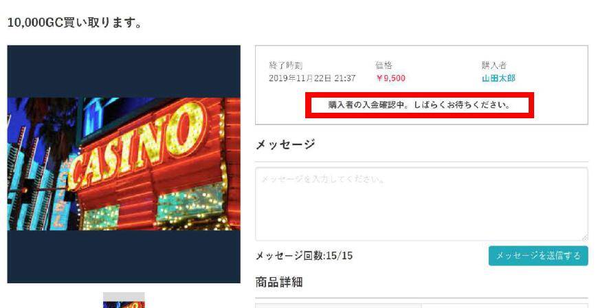
Task: Click the listing title 10,000GC買い取ります。
Action: tap(75, 23)
